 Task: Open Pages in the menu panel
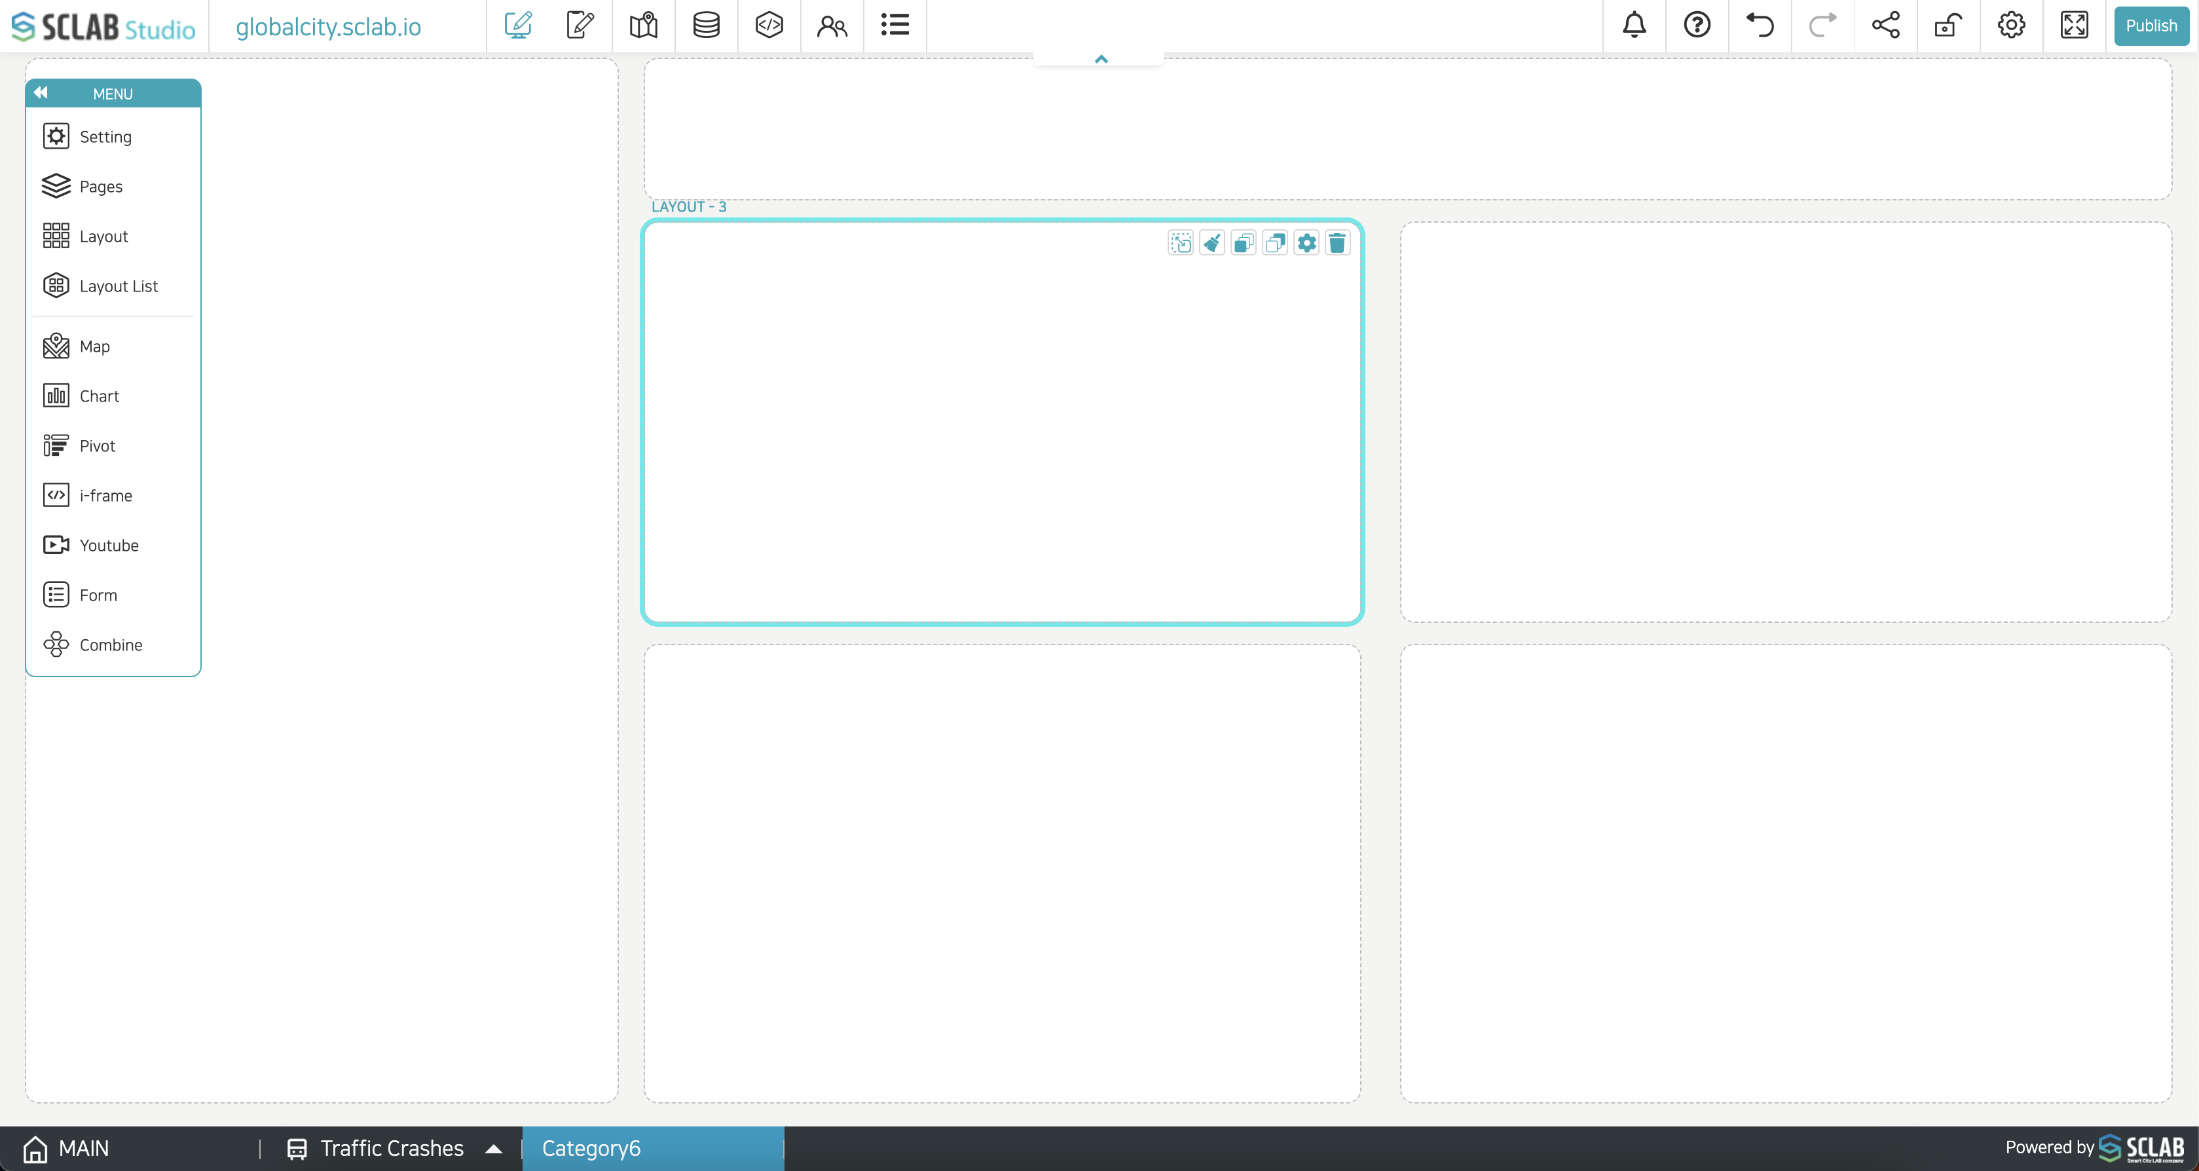coord(113,186)
